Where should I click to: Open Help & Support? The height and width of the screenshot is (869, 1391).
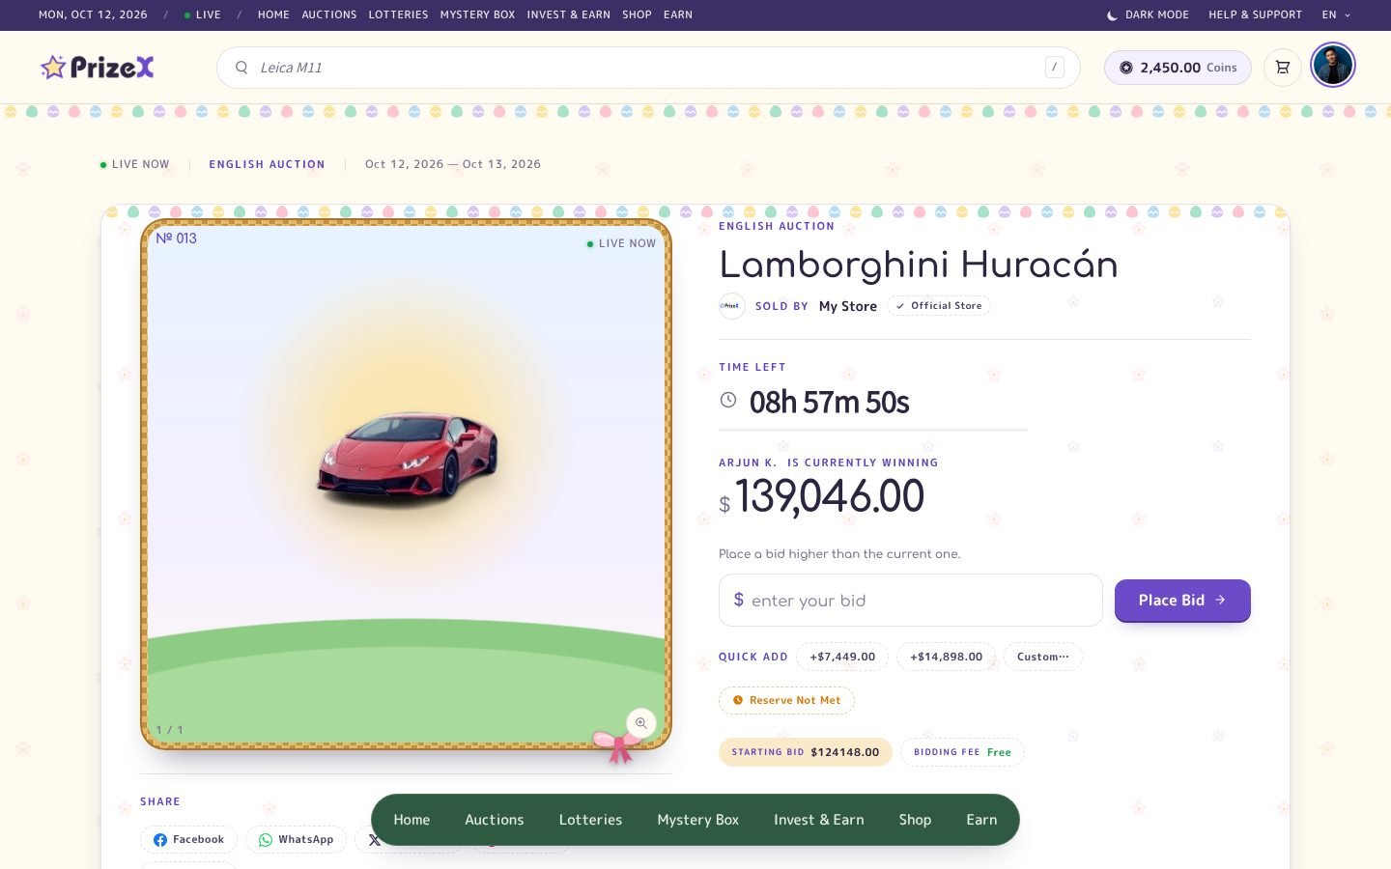click(x=1255, y=15)
